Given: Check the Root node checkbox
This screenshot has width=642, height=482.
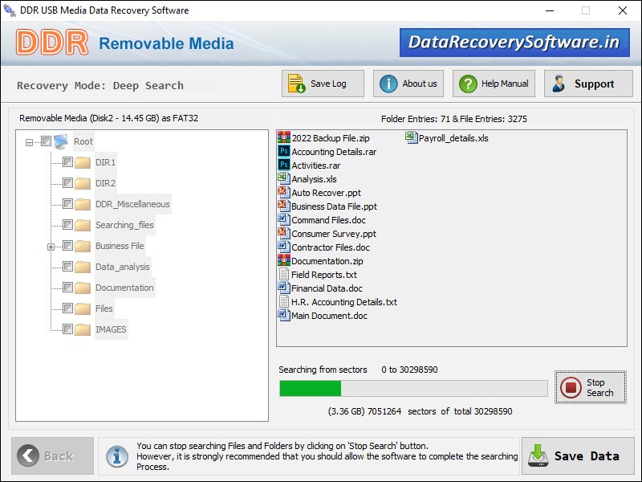Looking at the screenshot, I should pos(46,141).
